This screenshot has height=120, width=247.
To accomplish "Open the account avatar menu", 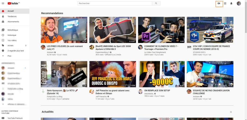I will click(x=239, y=3).
